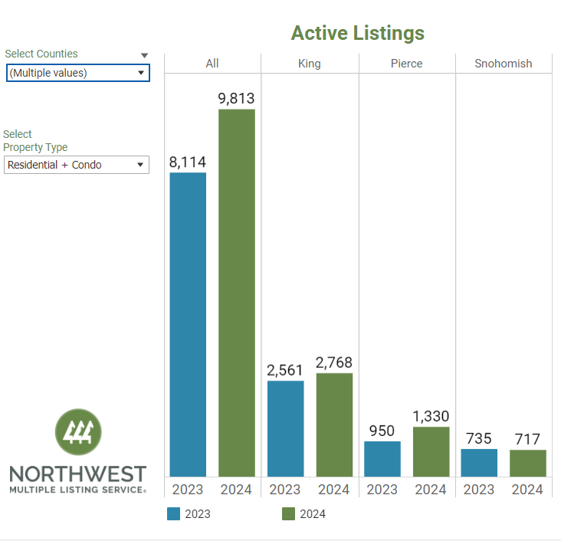Select Snohomish 2024 bar showing 717
The width and height of the screenshot is (561, 541).
tap(527, 463)
